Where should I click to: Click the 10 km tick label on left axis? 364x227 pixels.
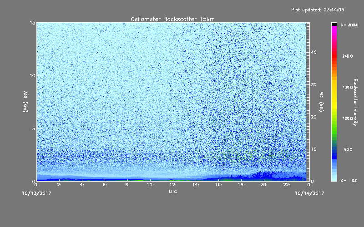32,75
